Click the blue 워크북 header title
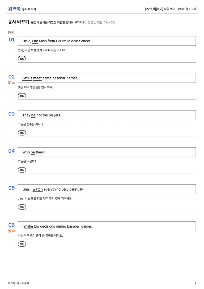204x289 pixels. 14,9
